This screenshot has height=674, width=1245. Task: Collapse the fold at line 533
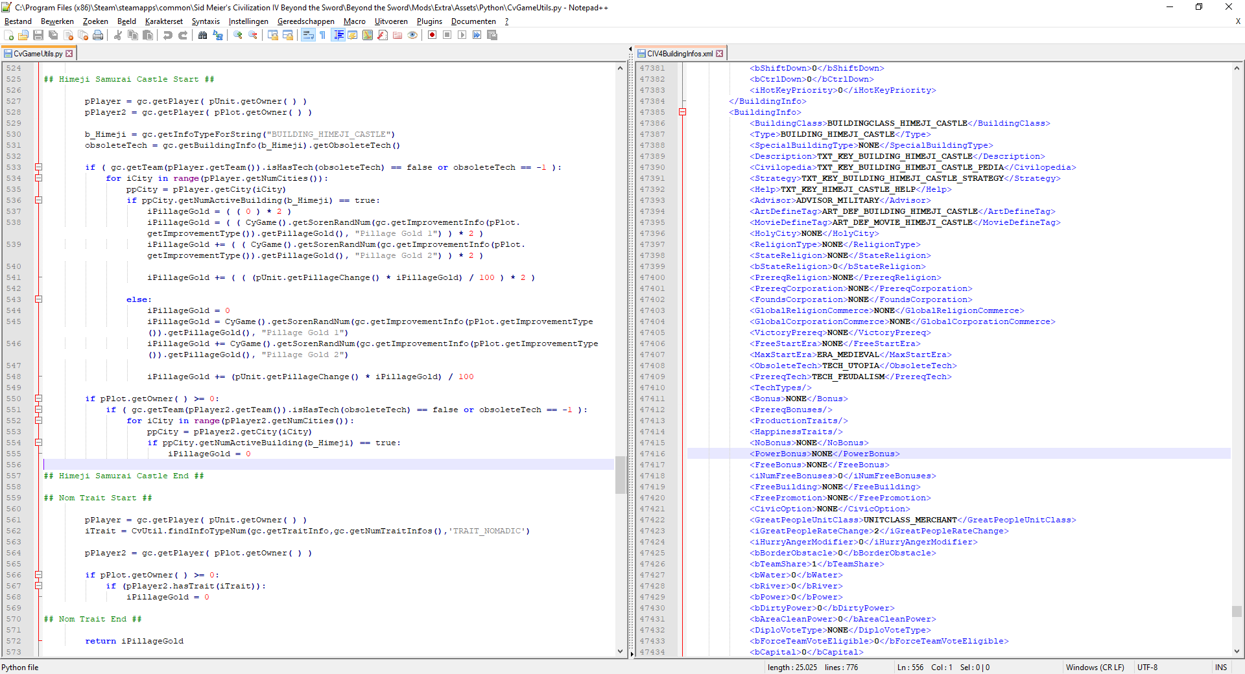point(38,167)
